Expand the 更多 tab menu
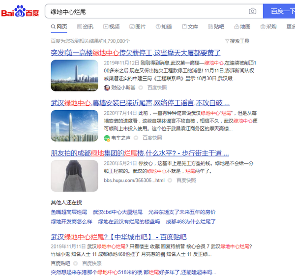The width and height of the screenshot is (295, 277). tap(291, 27)
